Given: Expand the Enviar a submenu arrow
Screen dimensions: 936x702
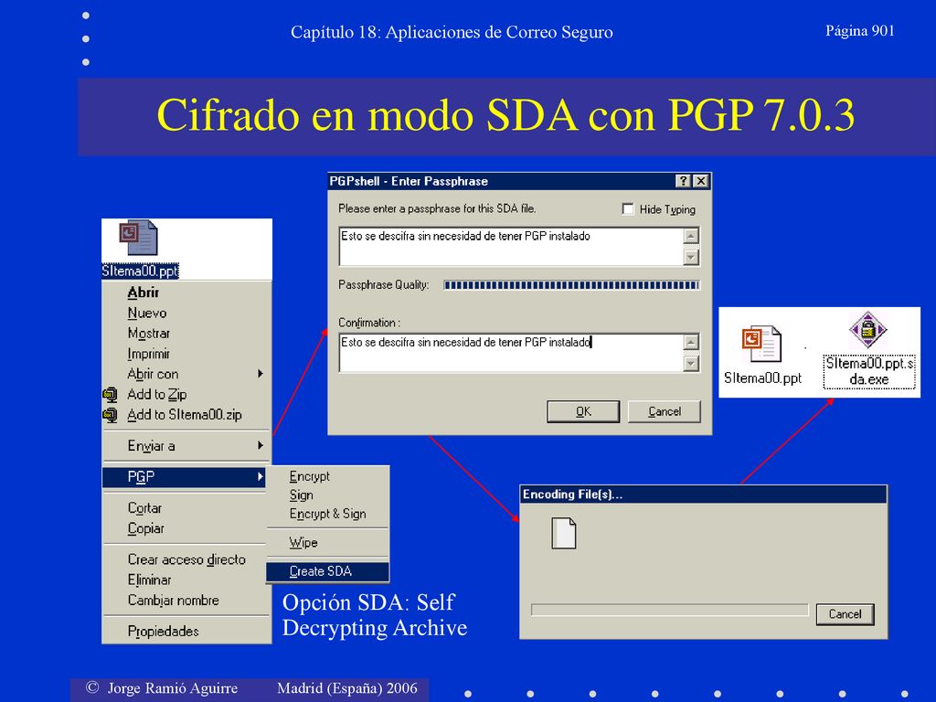Looking at the screenshot, I should (x=261, y=445).
